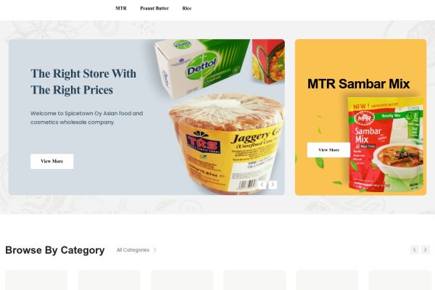This screenshot has width=435, height=290.
Task: Click The Right Store With The Right Prices heading
Action: (x=83, y=82)
